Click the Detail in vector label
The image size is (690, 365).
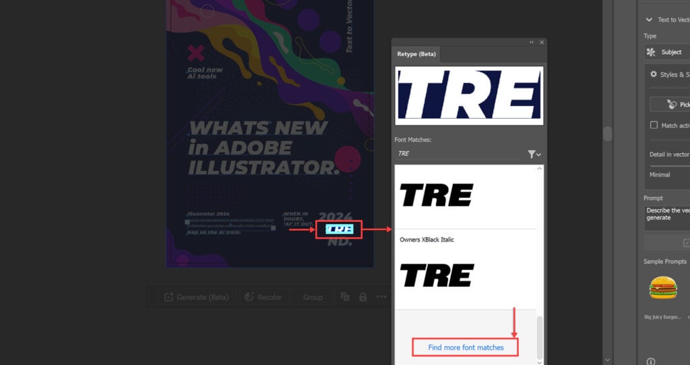pyautogui.click(x=669, y=155)
